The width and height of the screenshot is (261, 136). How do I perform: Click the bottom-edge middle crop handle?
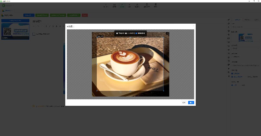[130, 91]
